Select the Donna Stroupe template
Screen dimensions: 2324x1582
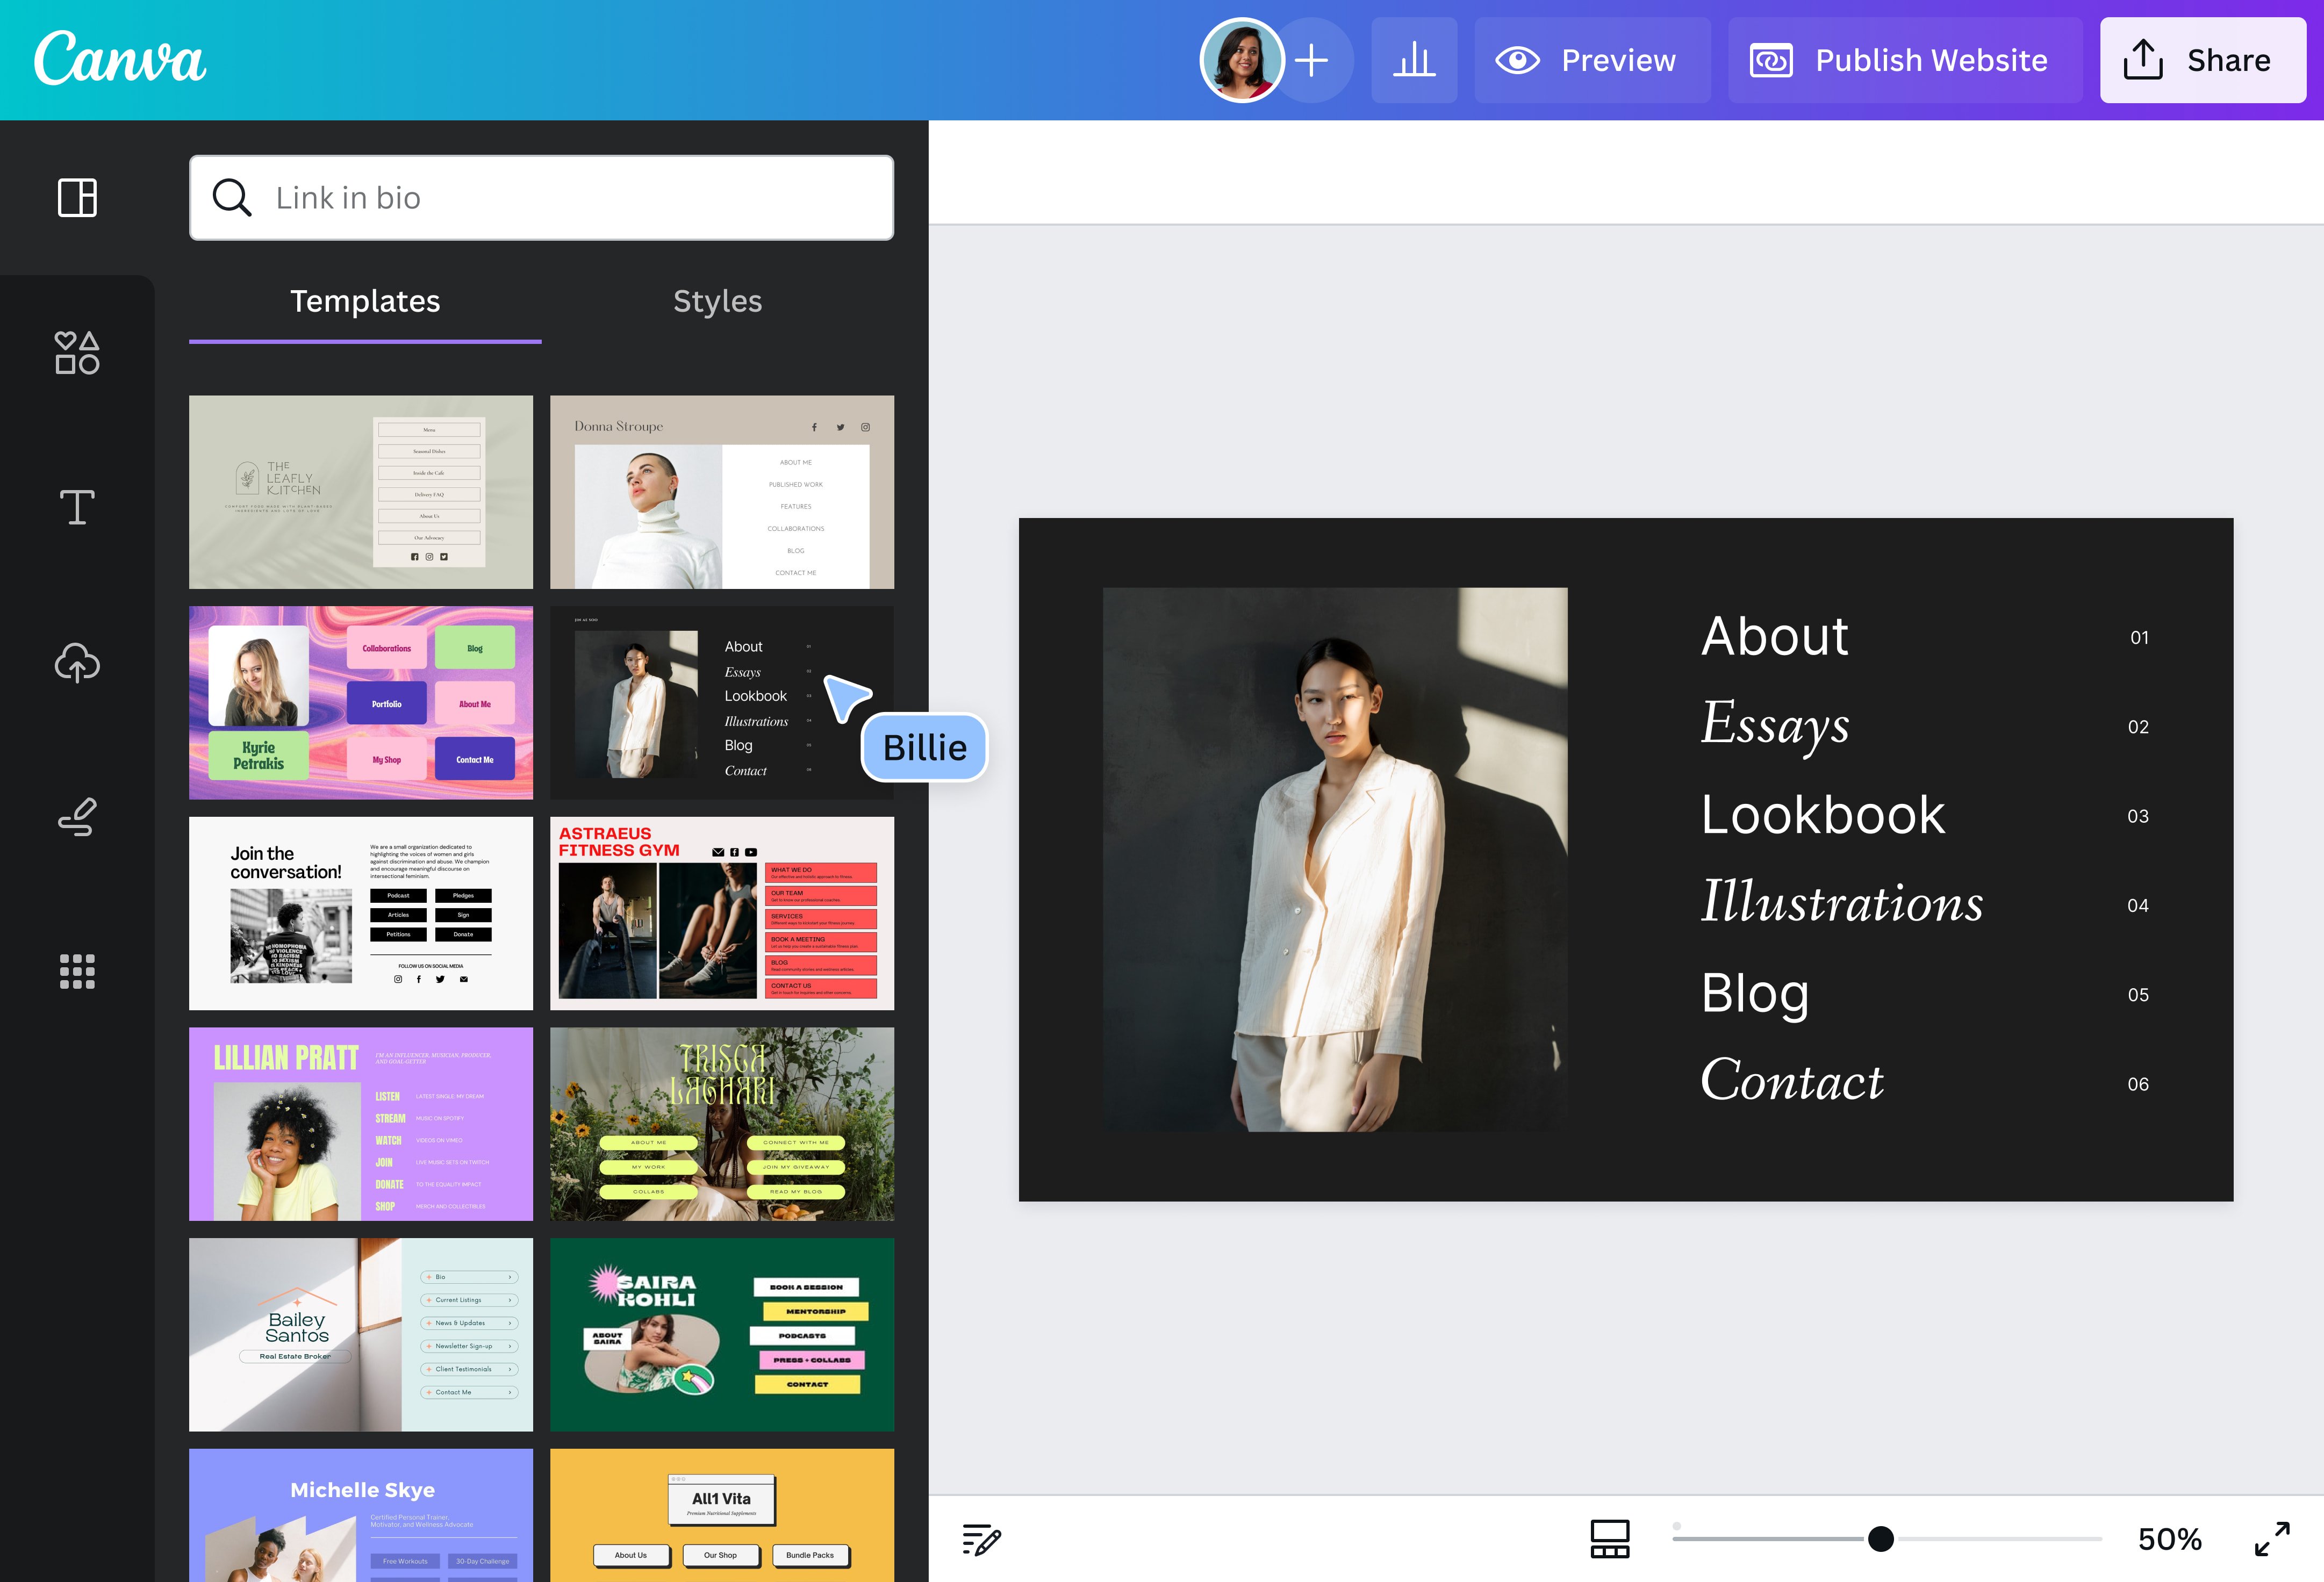[x=722, y=491]
